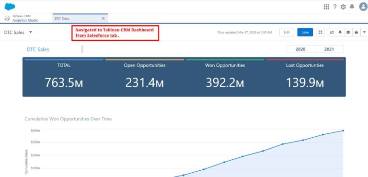Viewport: 368px width, 177px height.
Task: Enter fullscreen presentation mode
Action: [x=321, y=32]
